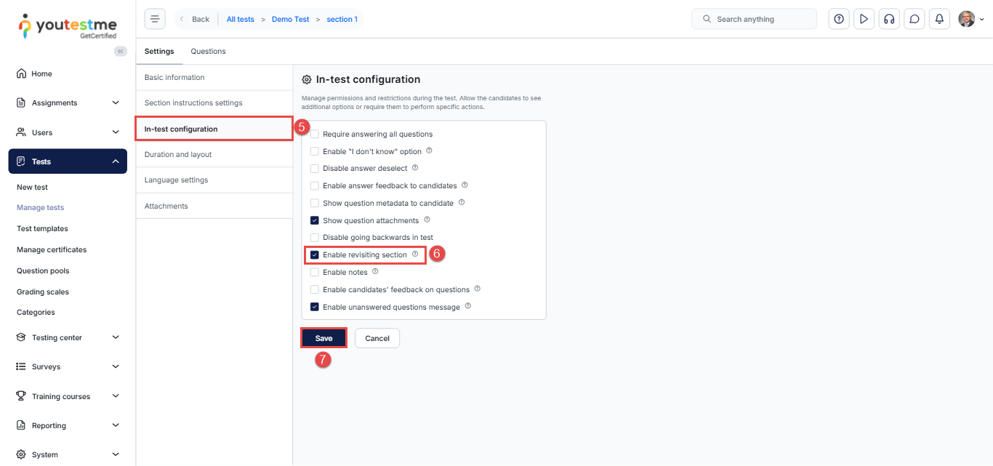Open the headset support icon

pyautogui.click(x=888, y=19)
